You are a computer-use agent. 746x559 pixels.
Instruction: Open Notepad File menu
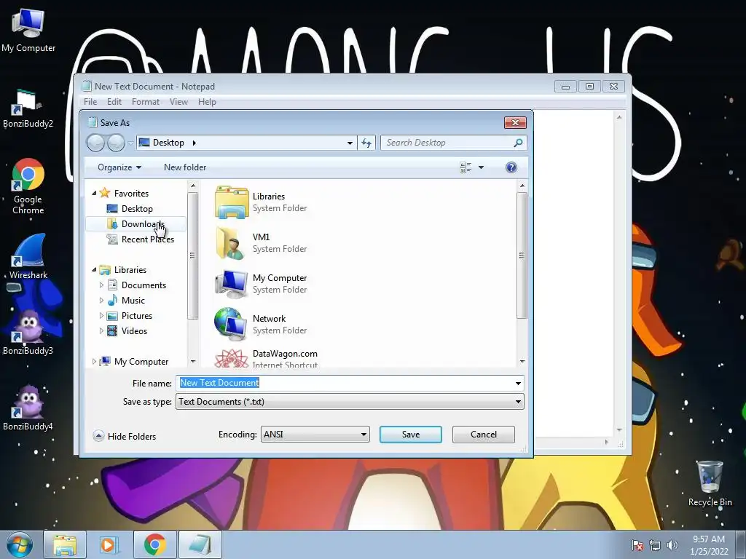click(90, 102)
